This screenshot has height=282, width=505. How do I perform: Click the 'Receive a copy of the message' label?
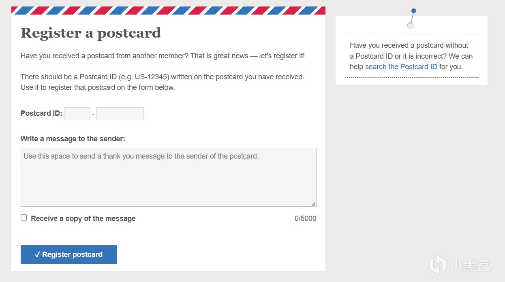click(83, 218)
